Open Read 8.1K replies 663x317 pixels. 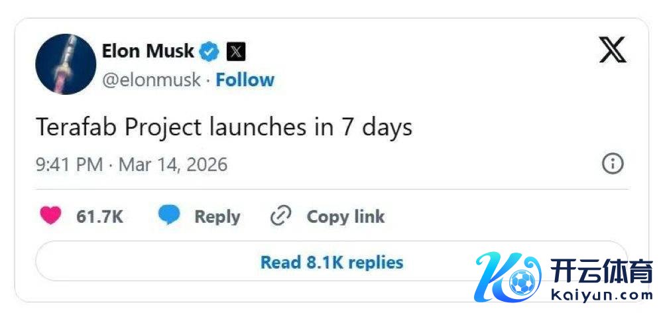pyautogui.click(x=331, y=262)
